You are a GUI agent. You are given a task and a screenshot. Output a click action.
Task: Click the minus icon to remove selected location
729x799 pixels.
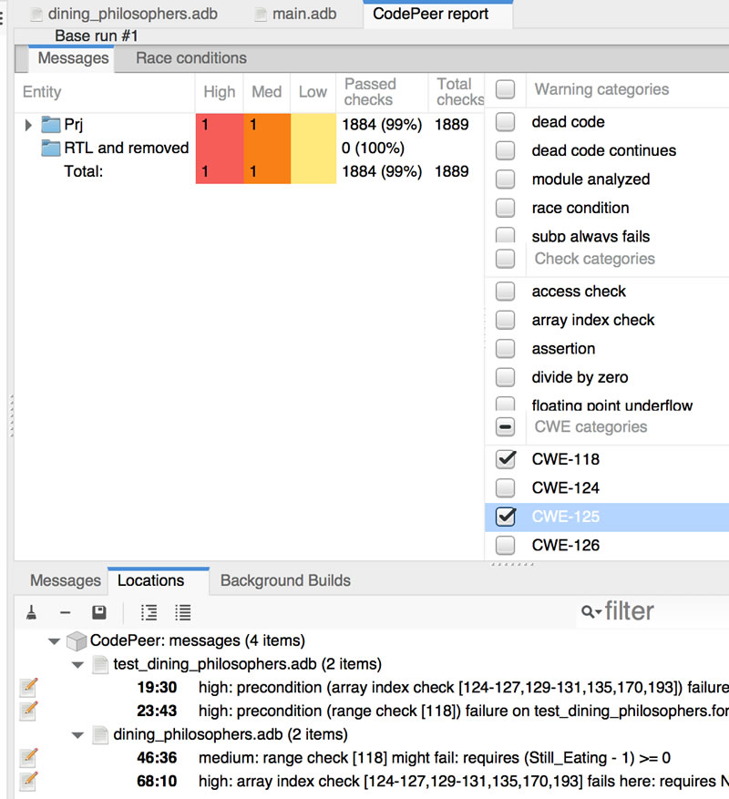(66, 612)
